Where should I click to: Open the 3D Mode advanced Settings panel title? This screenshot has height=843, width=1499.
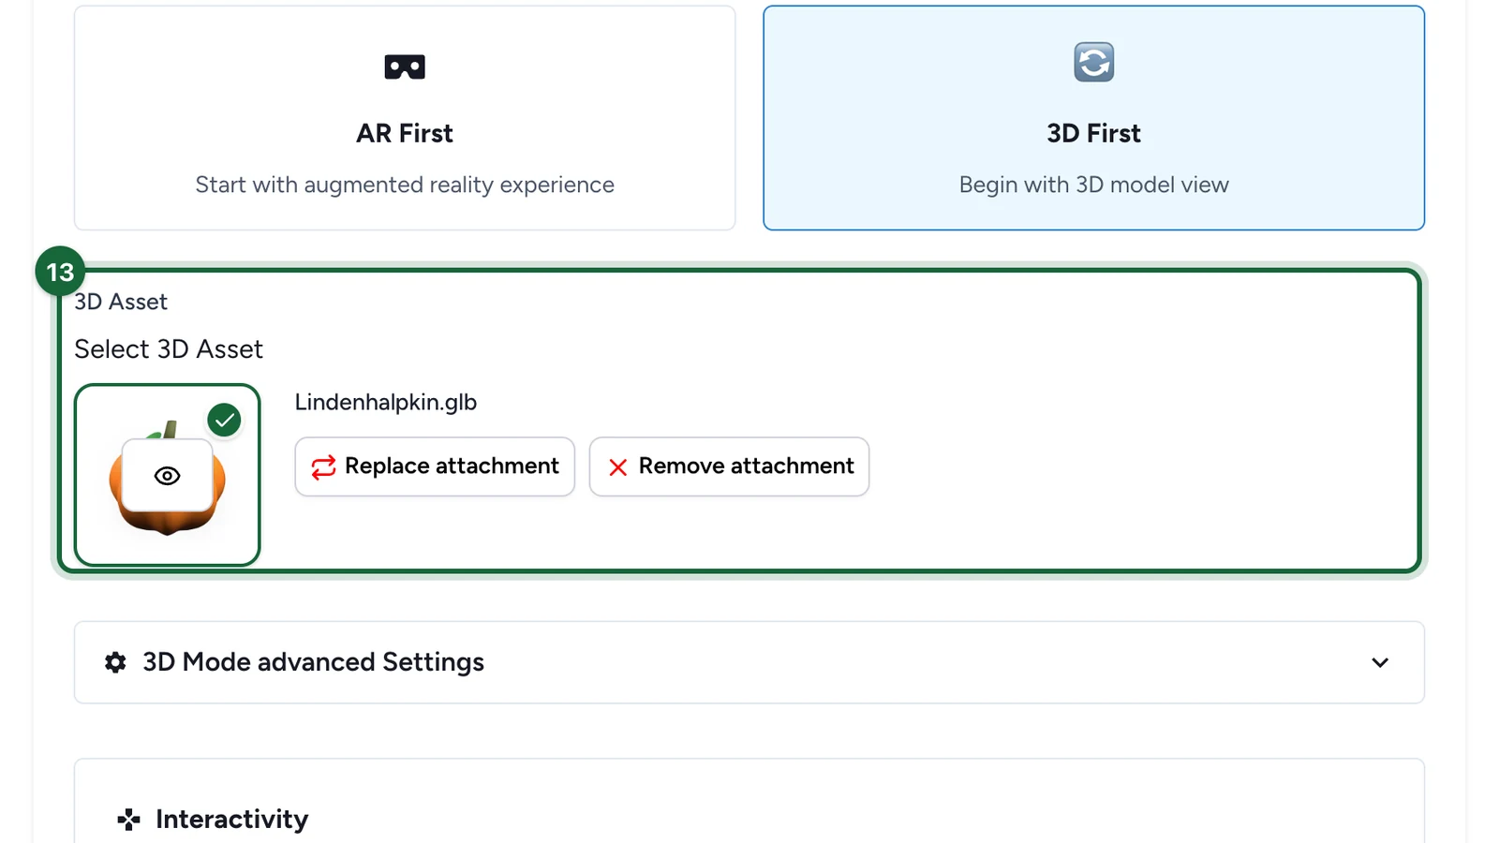[313, 662]
